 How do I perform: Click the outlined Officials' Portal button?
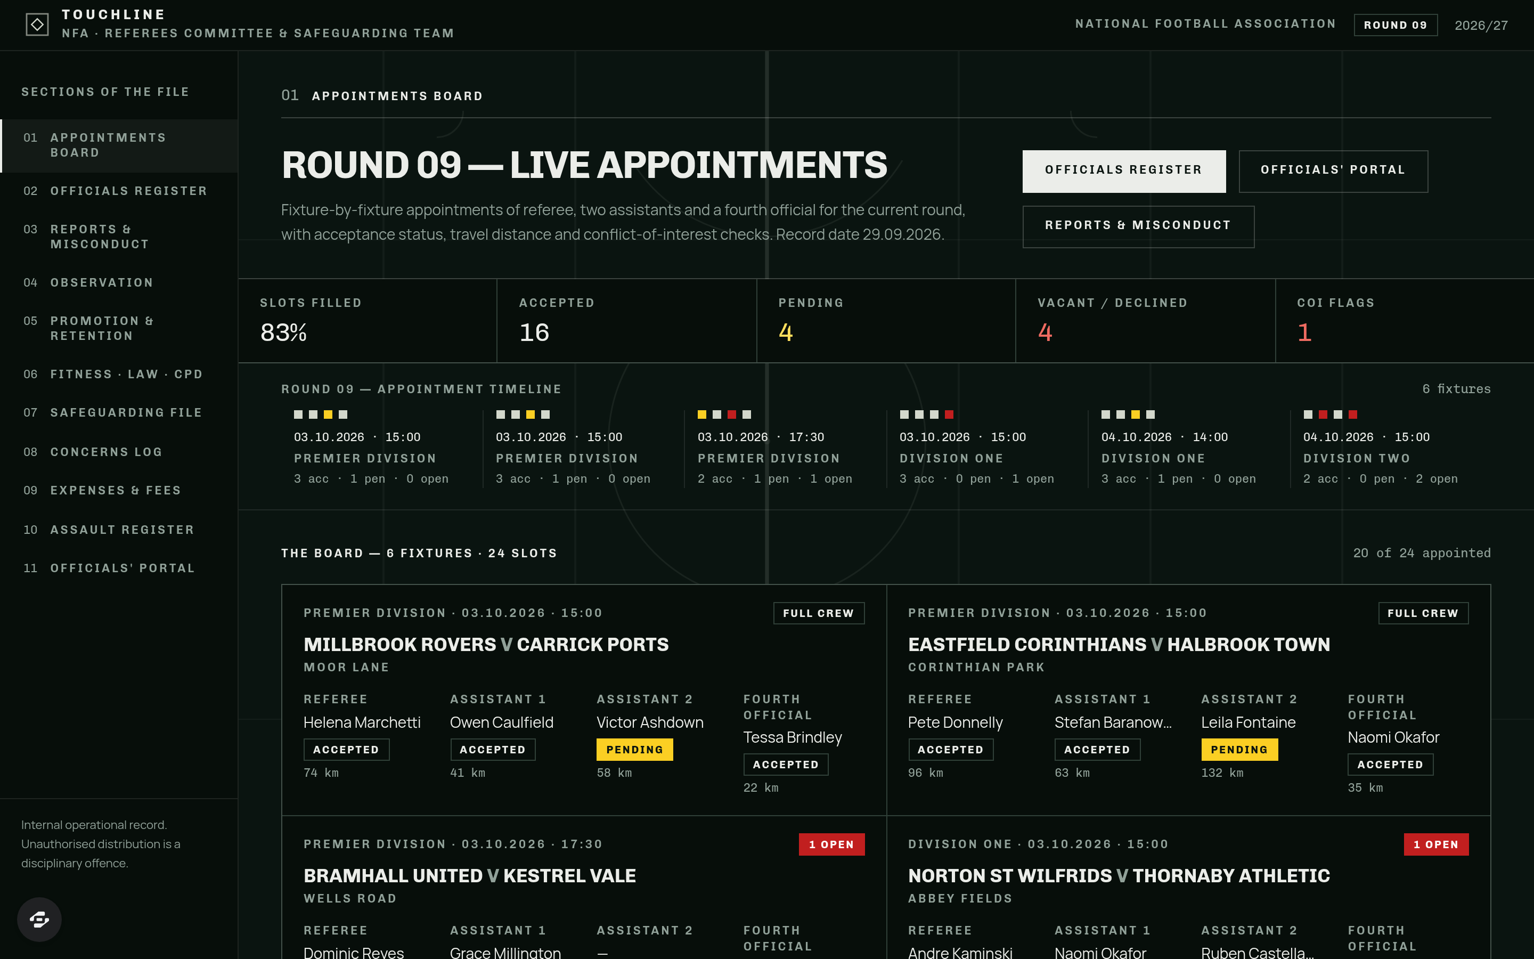(1333, 170)
